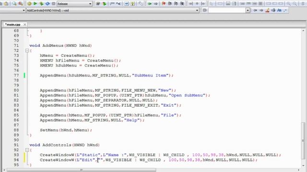Click the line number 77 margin
Viewport: 307px width, 172px height.
coord(16,75)
